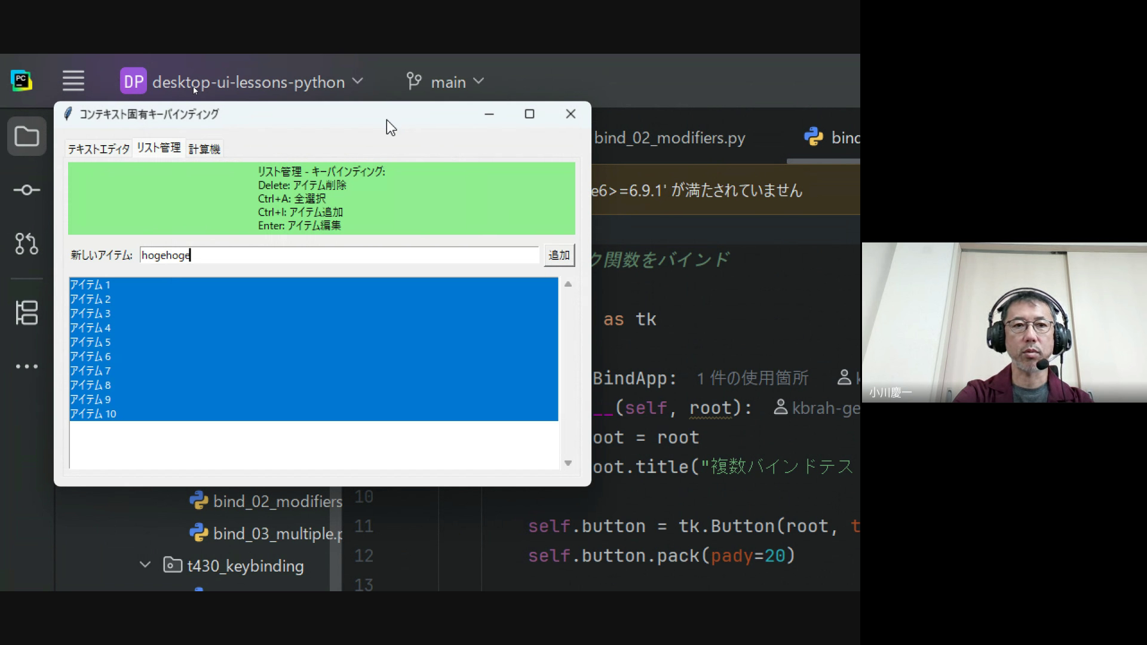The height and width of the screenshot is (645, 1147).
Task: Click the PyCharm logo icon
Action: (22, 81)
